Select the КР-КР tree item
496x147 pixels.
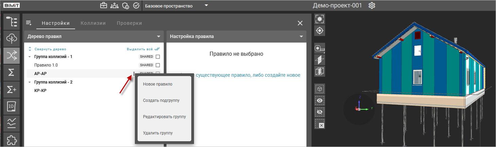(x=40, y=91)
